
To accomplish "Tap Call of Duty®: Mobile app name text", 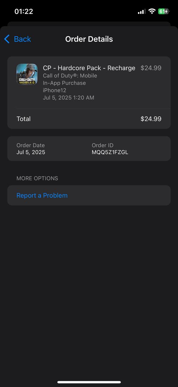I will 70,76.
